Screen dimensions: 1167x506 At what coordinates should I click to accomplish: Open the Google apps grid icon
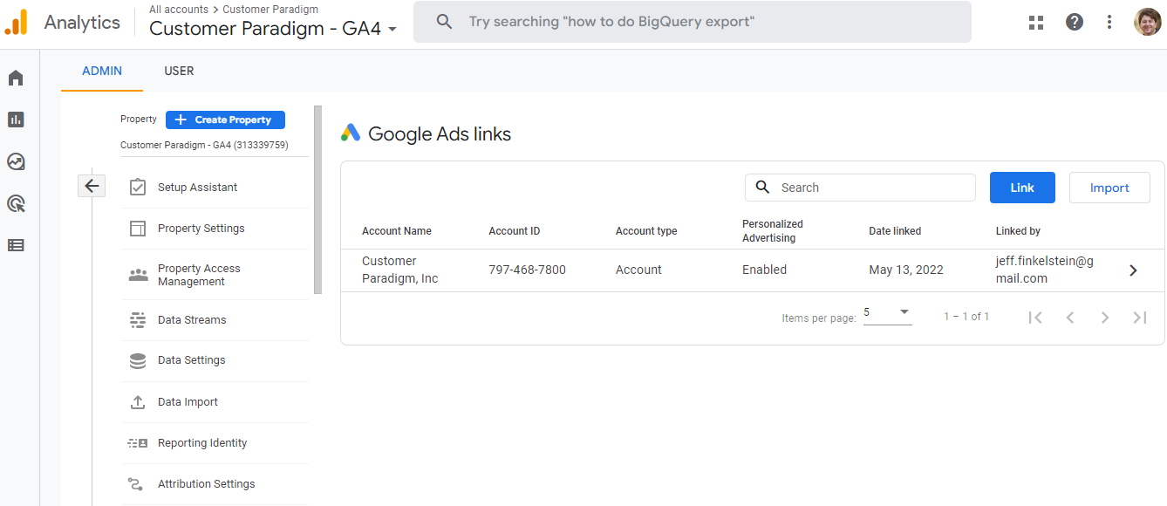pyautogui.click(x=1035, y=22)
